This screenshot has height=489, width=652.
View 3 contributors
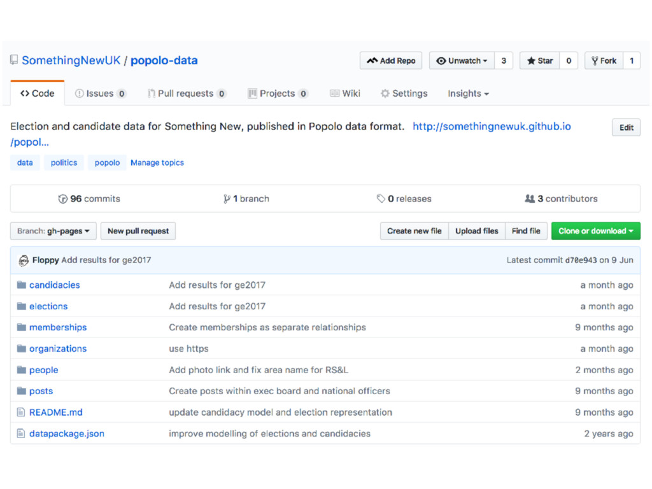click(561, 199)
